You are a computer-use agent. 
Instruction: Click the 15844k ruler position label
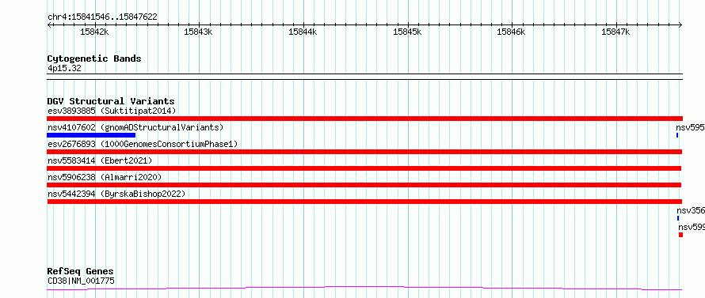(303, 32)
